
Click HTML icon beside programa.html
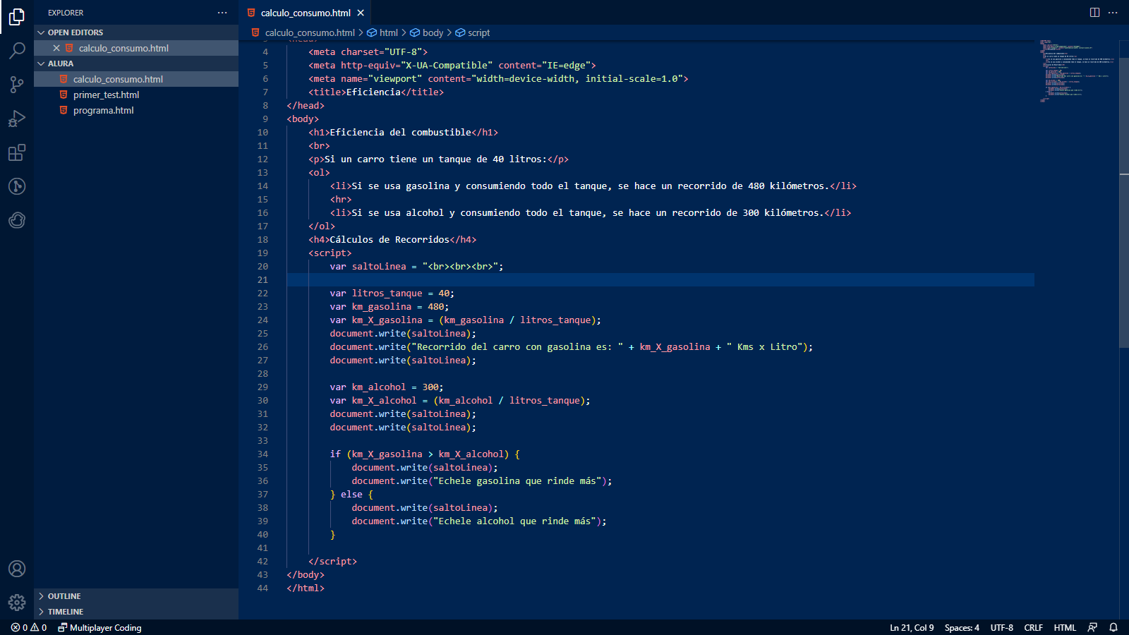64,110
